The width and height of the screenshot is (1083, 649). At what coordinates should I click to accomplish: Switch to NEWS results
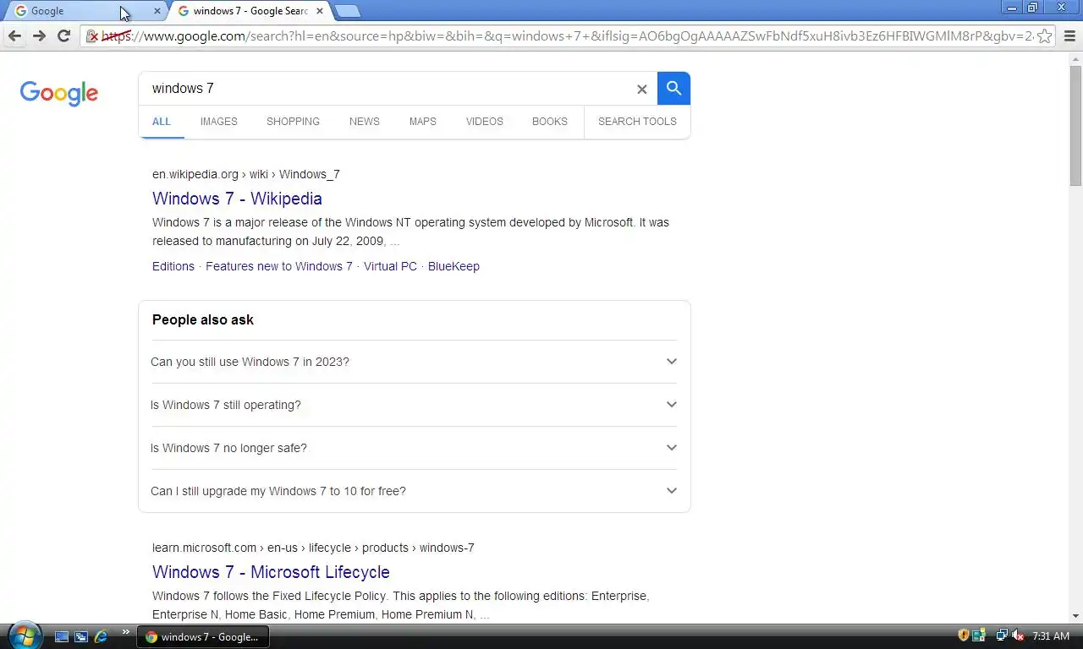click(364, 122)
